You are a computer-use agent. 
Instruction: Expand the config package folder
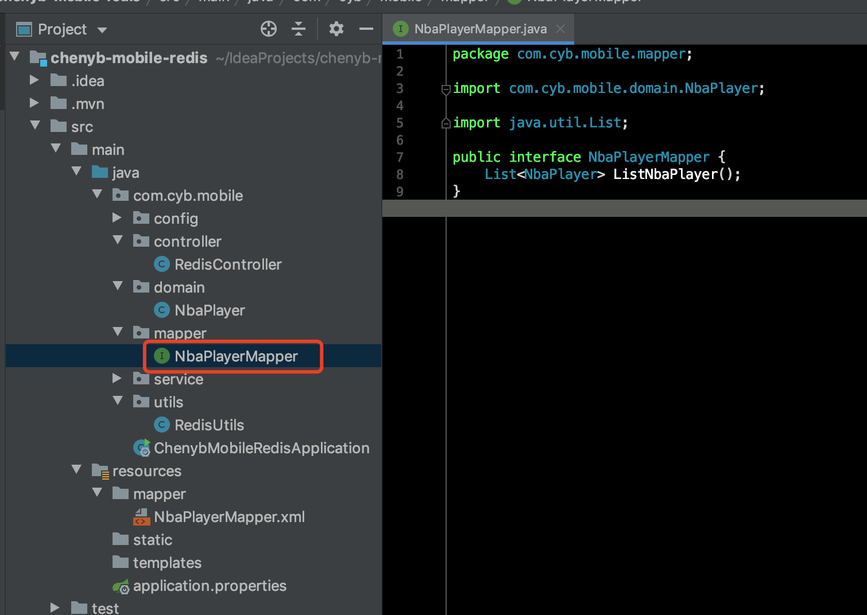pos(117,218)
